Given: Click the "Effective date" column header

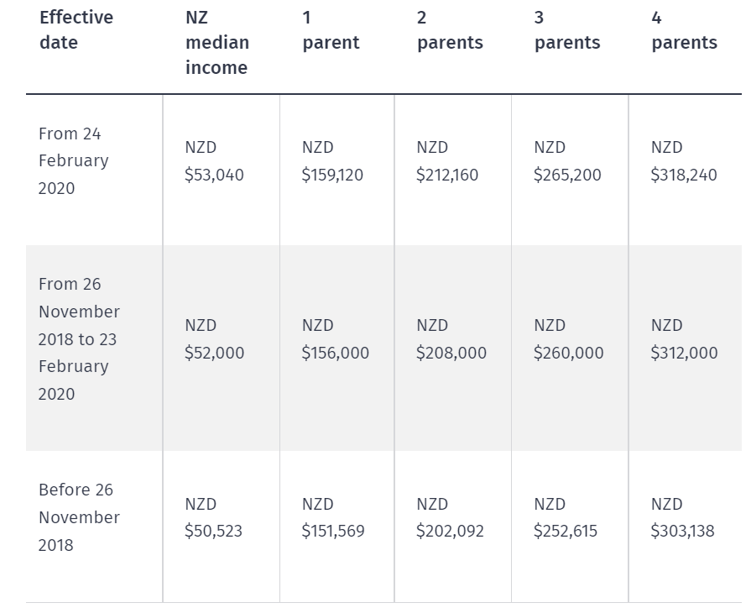Looking at the screenshot, I should 76,30.
